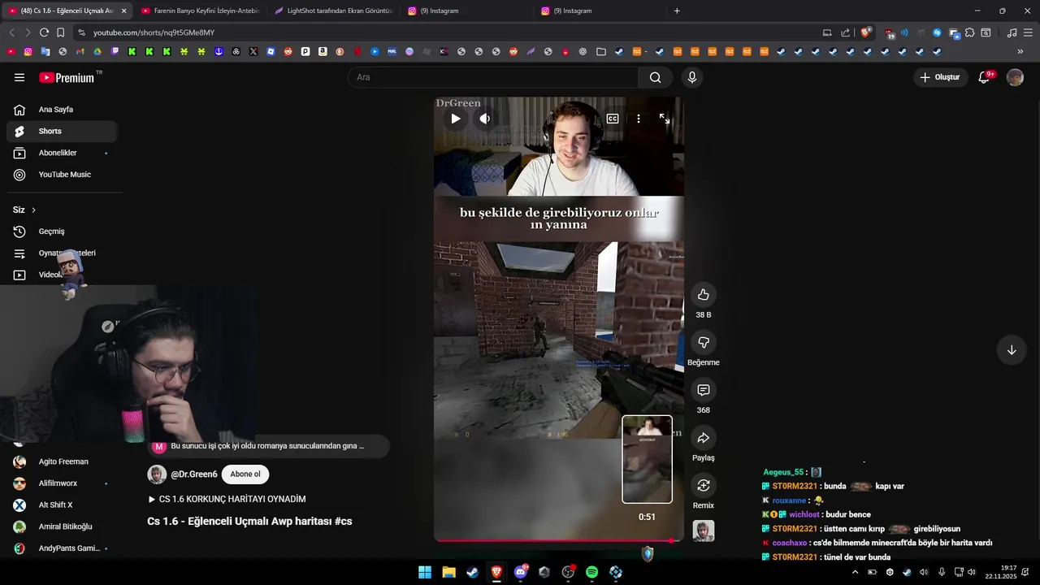Open the Oluştur create button

click(940, 77)
